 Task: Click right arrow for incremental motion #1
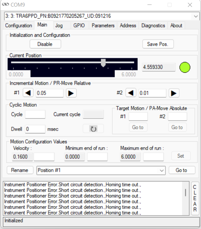(71, 93)
